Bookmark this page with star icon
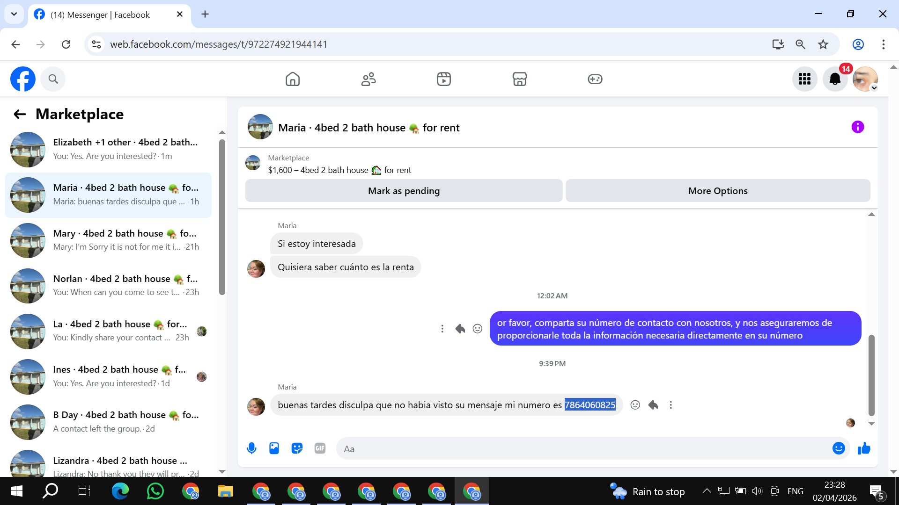Image resolution: width=899 pixels, height=505 pixels. 823,44
